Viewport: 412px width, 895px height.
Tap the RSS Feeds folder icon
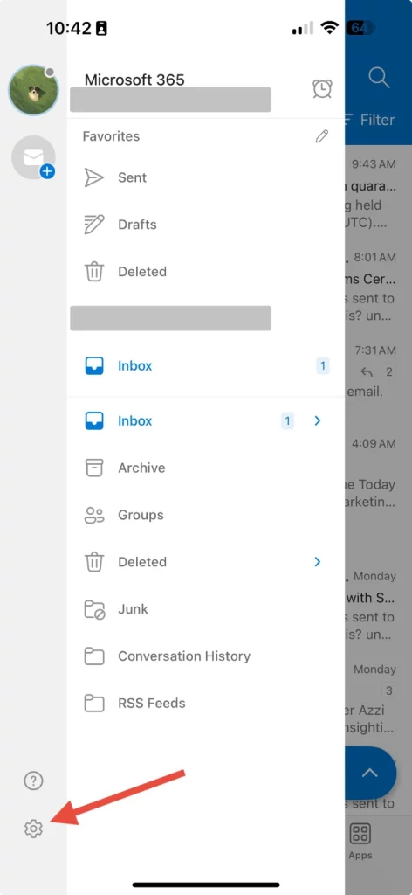point(94,704)
